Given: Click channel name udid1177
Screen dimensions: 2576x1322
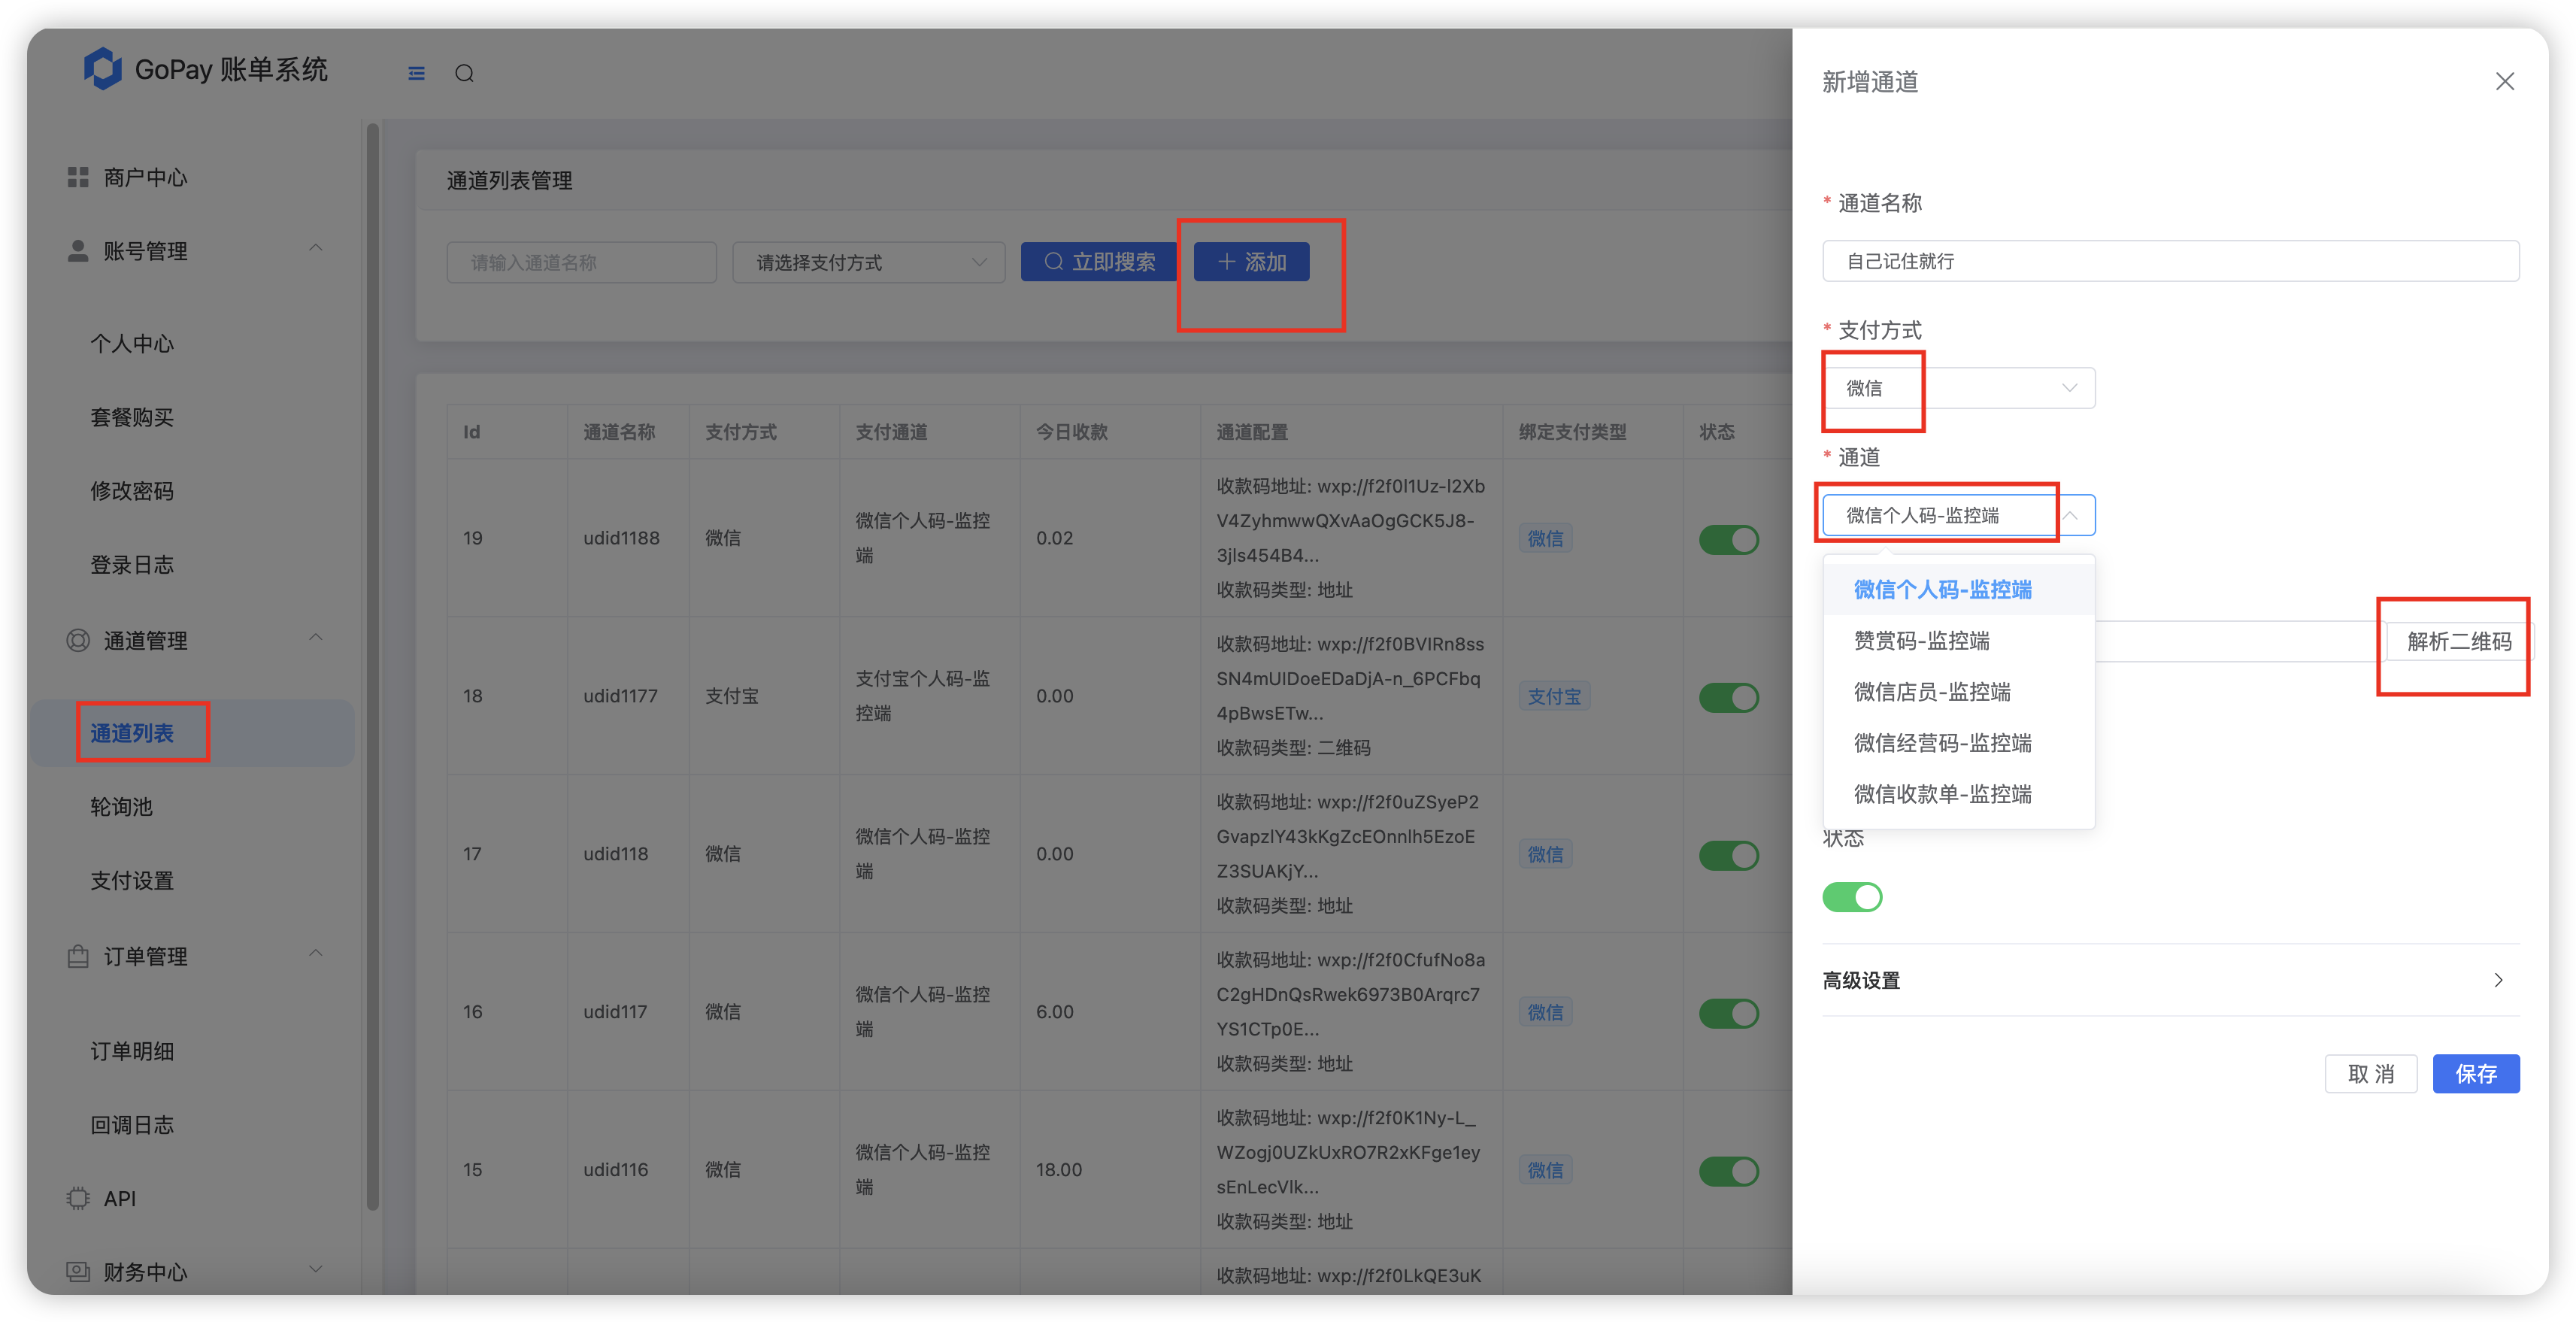Looking at the screenshot, I should click(x=620, y=696).
